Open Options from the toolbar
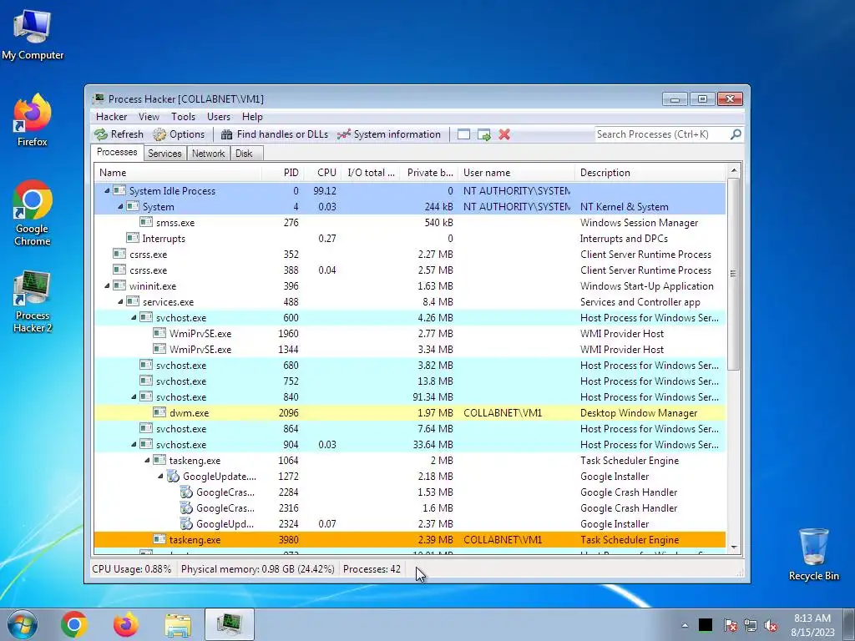855x641 pixels. click(179, 134)
